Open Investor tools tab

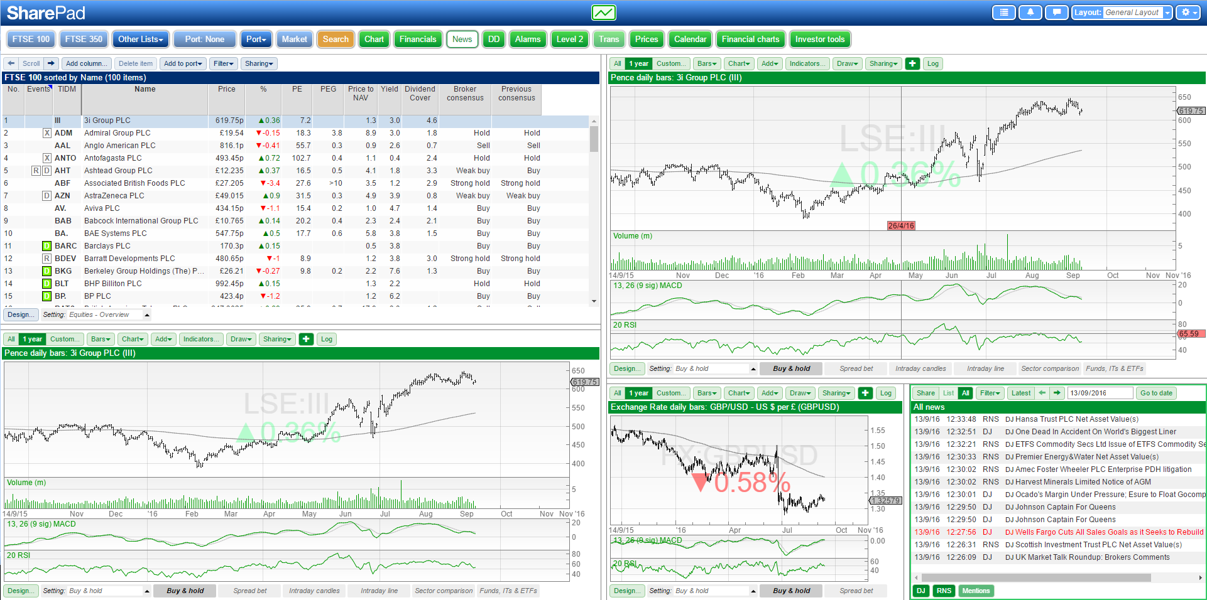pos(819,39)
